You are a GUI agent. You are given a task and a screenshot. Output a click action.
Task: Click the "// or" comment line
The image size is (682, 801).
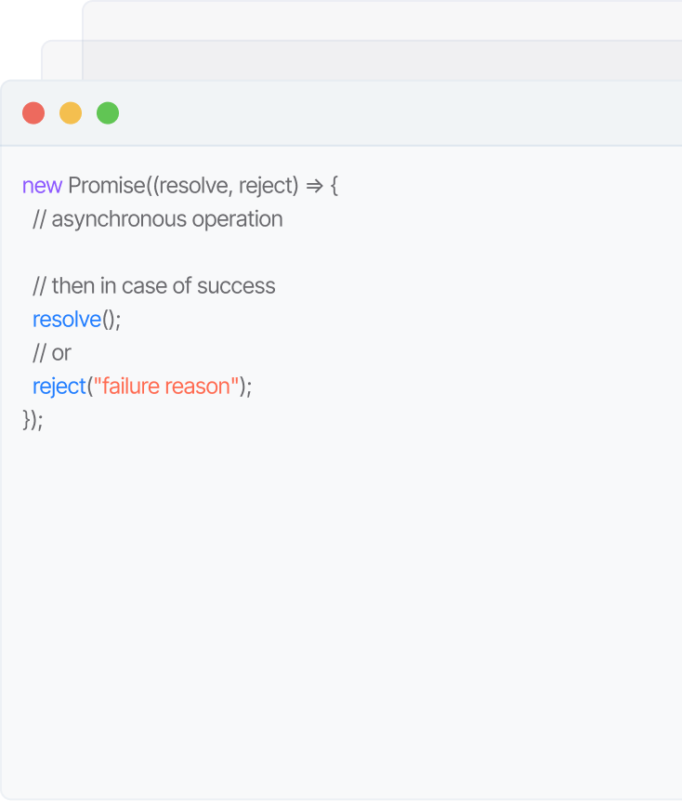coord(51,353)
